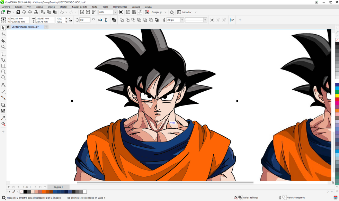The width and height of the screenshot is (339, 201).
Task: Choose the Parallel Dimension tool
Action: (x=3, y=92)
